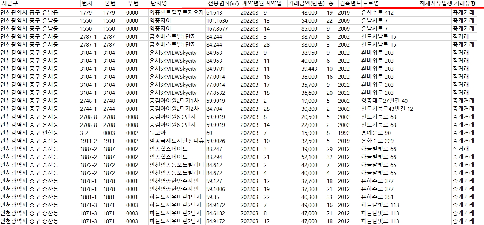Image resolution: width=484 pixels, height=225 pixels.
Task: Select the 건축년도 column header
Action: click(x=350, y=3)
